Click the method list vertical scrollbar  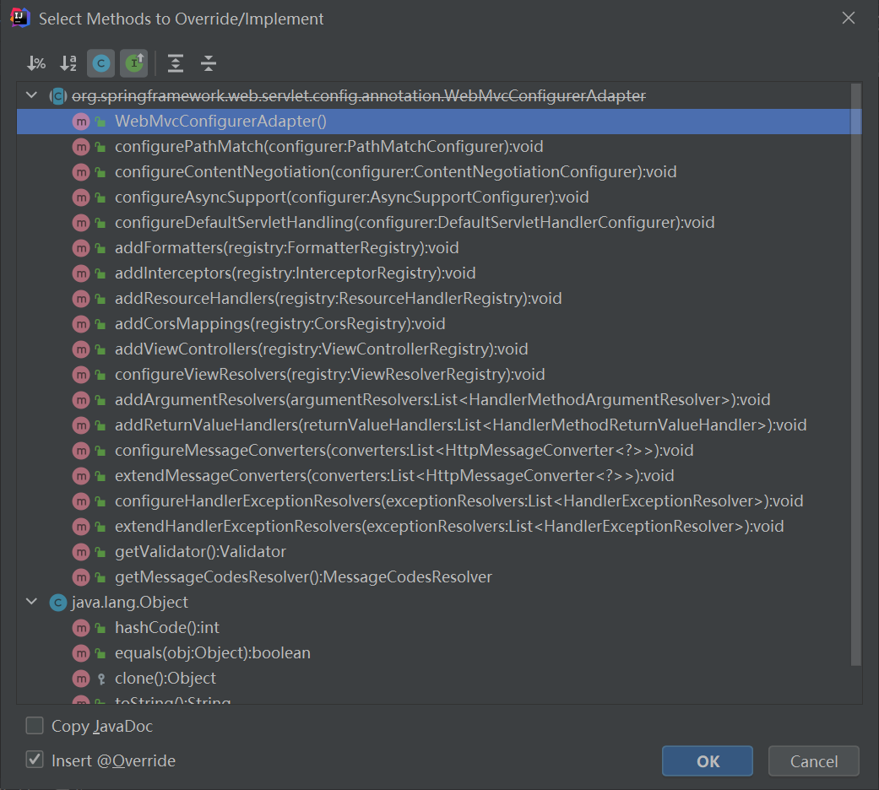pyautogui.click(x=856, y=374)
